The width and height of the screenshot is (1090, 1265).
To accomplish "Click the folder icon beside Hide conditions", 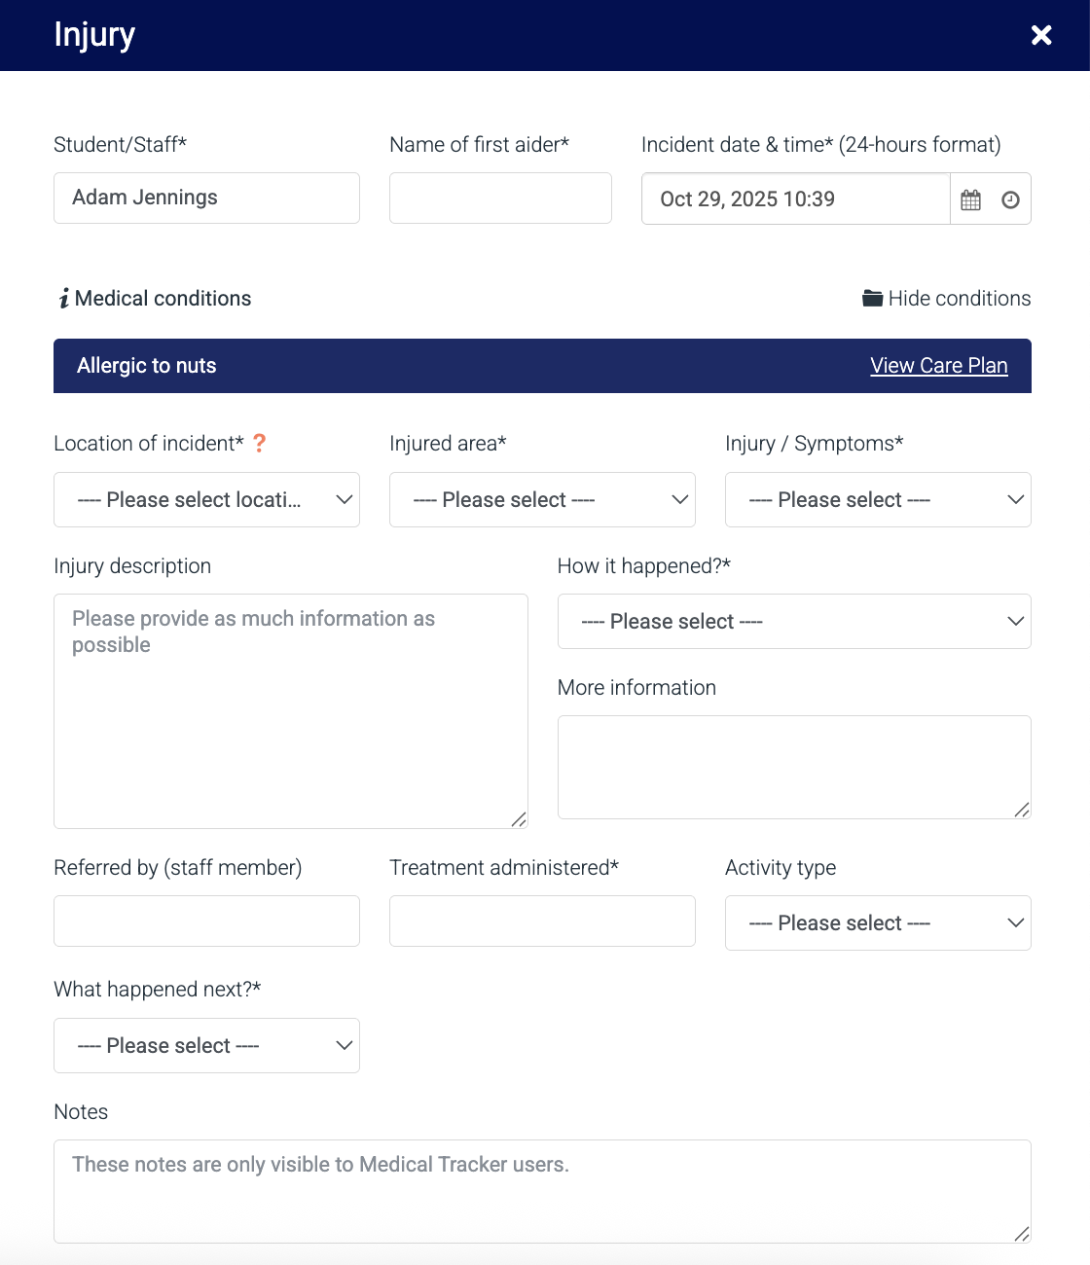I will point(872,298).
